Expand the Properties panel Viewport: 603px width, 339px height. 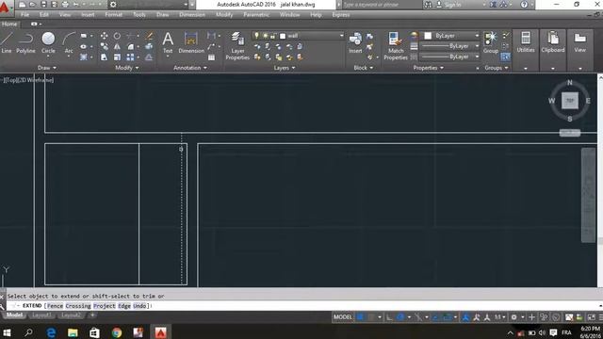click(x=428, y=68)
